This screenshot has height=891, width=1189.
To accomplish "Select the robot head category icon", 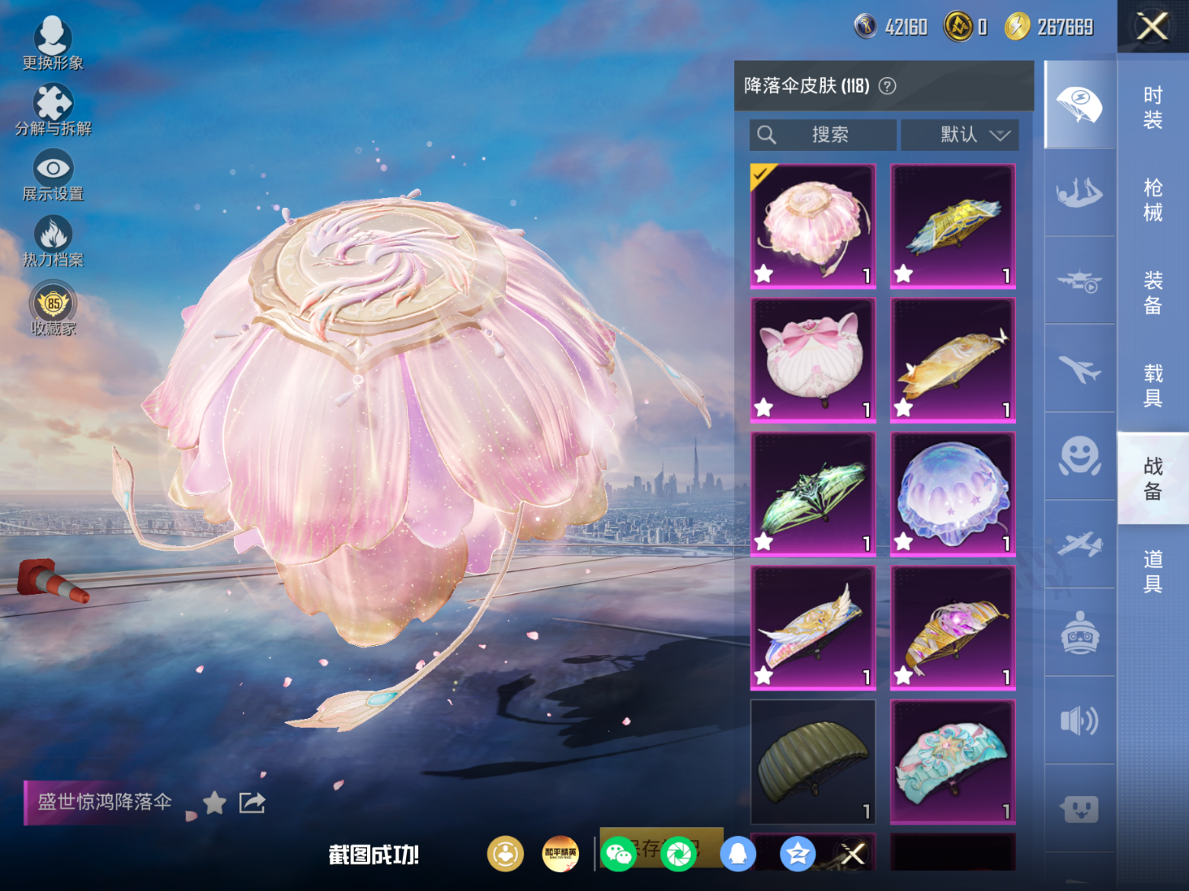I will pos(1080,633).
